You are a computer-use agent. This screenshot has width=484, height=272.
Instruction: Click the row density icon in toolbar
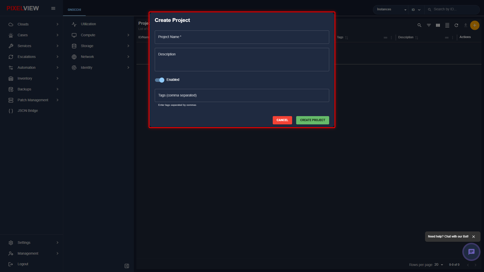click(x=447, y=25)
